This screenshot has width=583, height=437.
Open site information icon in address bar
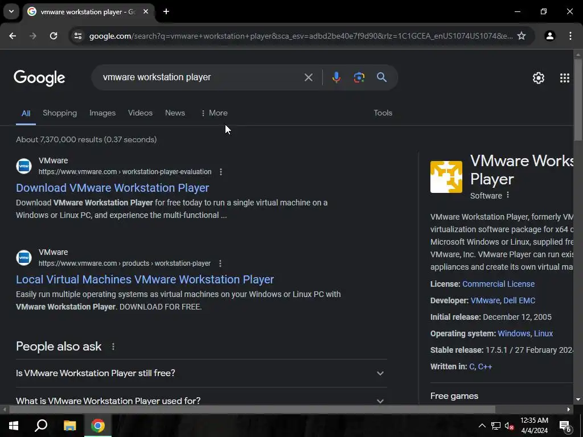click(78, 36)
